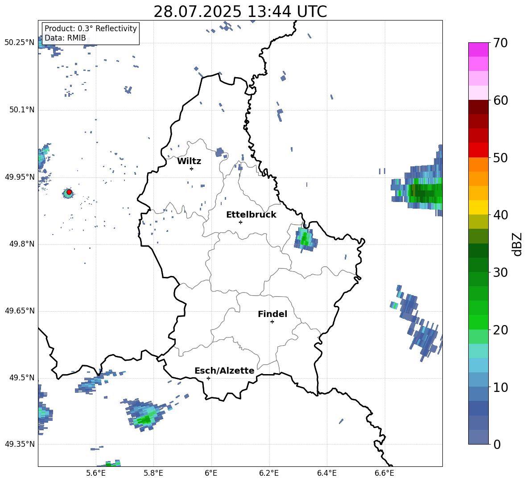Click the Findel city label
528x482 pixels.
(x=272, y=314)
